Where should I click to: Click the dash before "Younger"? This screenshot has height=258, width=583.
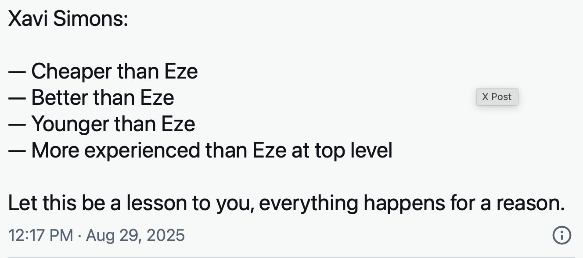coord(17,125)
